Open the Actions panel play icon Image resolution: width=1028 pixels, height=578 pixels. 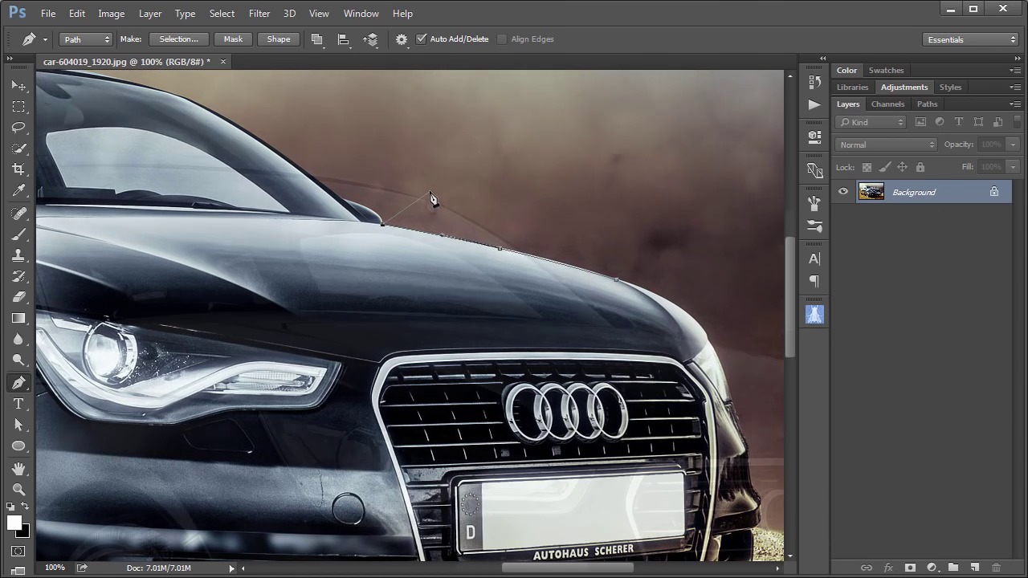click(814, 104)
